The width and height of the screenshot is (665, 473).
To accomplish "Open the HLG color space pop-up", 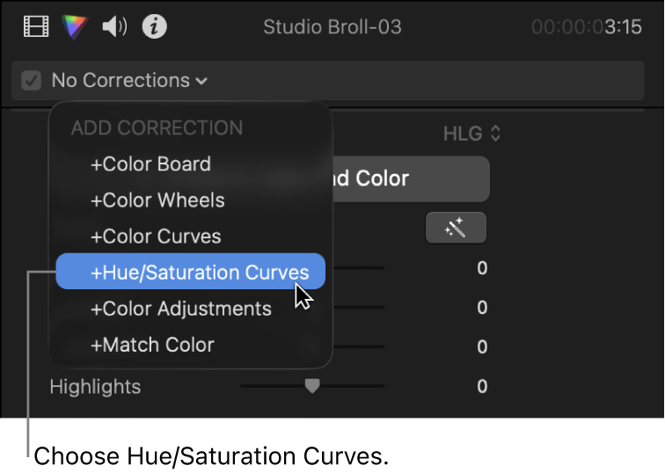I will click(x=472, y=134).
